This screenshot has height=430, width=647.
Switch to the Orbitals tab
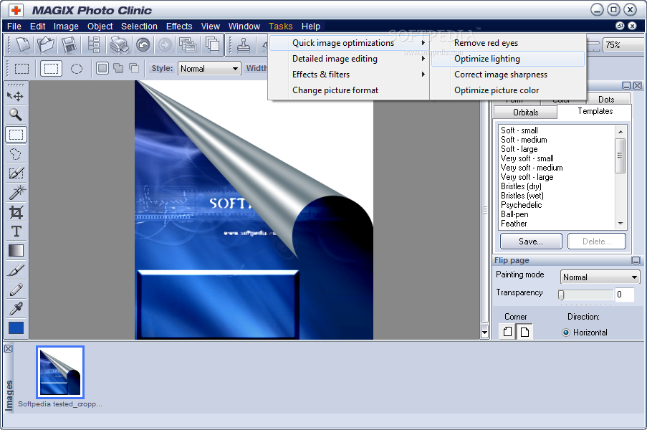pos(525,113)
